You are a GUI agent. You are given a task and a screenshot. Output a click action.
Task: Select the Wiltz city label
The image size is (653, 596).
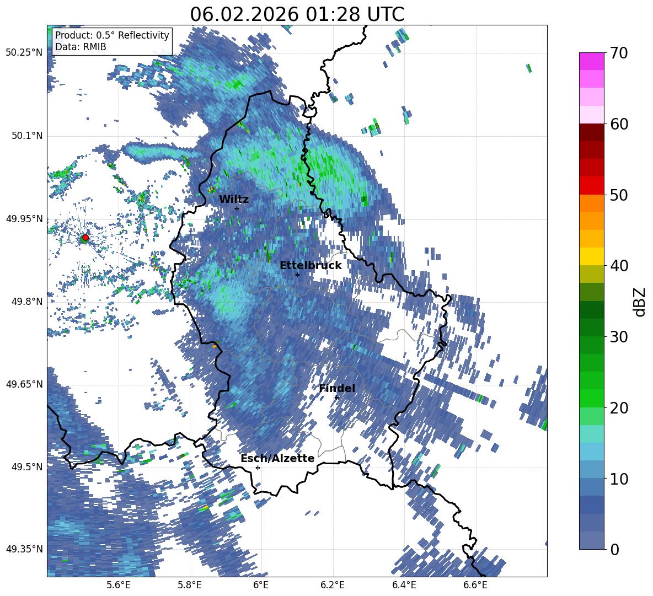(234, 199)
